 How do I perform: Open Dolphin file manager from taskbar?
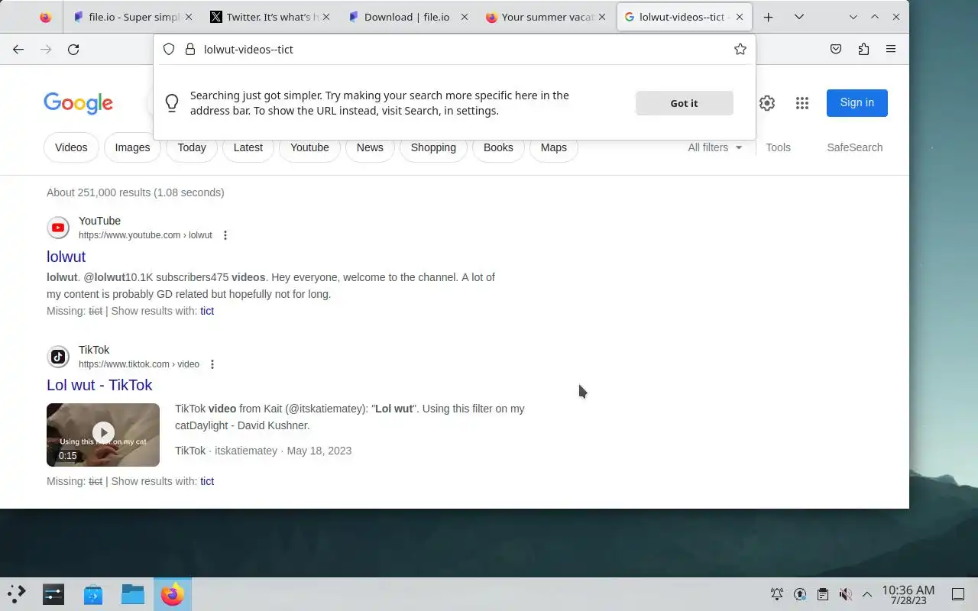pyautogui.click(x=133, y=594)
